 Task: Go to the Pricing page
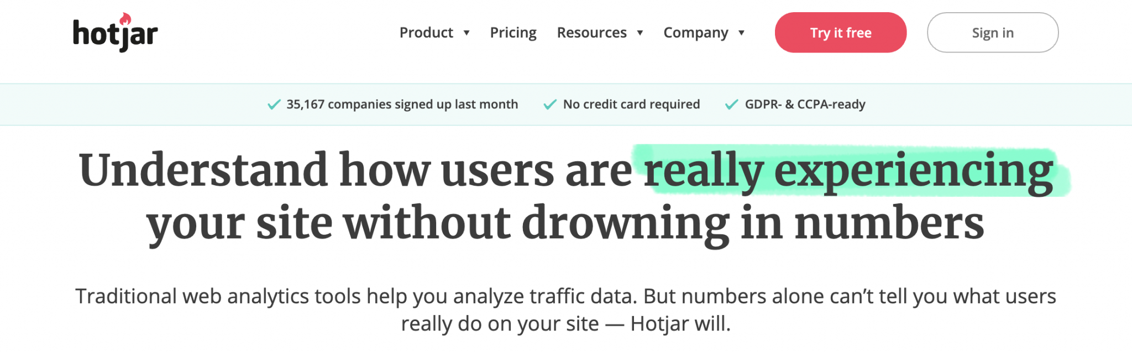(x=513, y=33)
